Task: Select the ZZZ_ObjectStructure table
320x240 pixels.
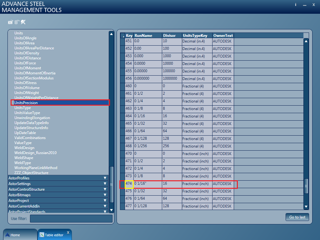Action: click(32, 172)
